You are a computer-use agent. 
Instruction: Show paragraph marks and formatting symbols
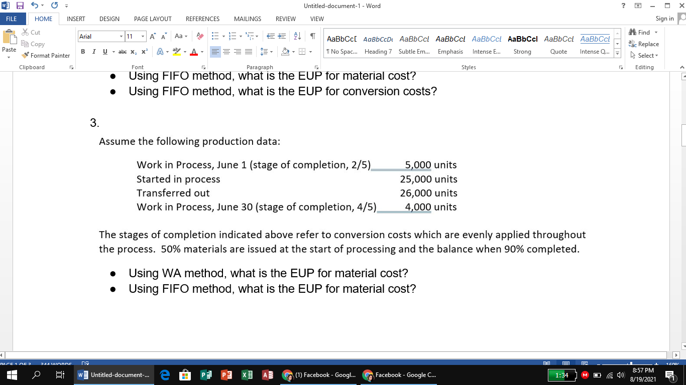click(x=312, y=37)
